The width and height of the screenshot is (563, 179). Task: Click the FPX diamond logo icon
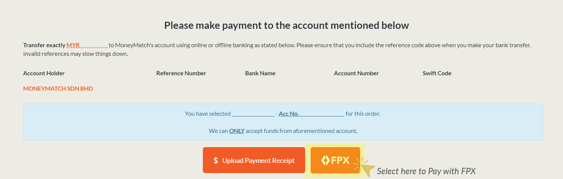pyautogui.click(x=325, y=160)
